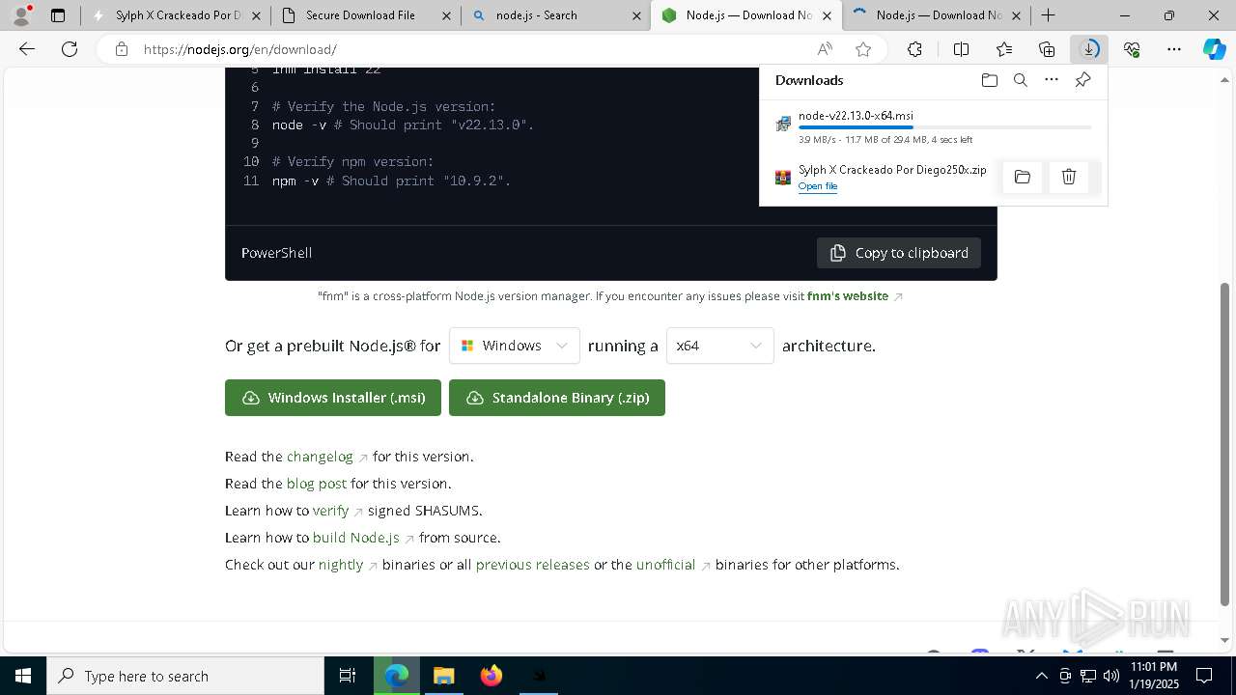Toggle the Downloads toolbar button
The width and height of the screenshot is (1236, 695).
pyautogui.click(x=1089, y=49)
